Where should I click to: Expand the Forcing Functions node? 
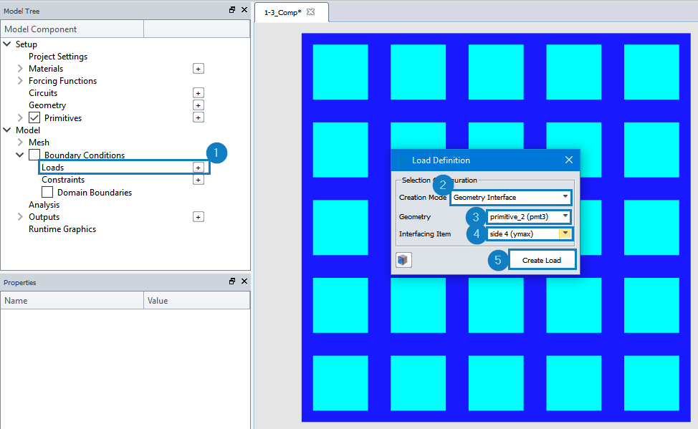pyautogui.click(x=20, y=80)
